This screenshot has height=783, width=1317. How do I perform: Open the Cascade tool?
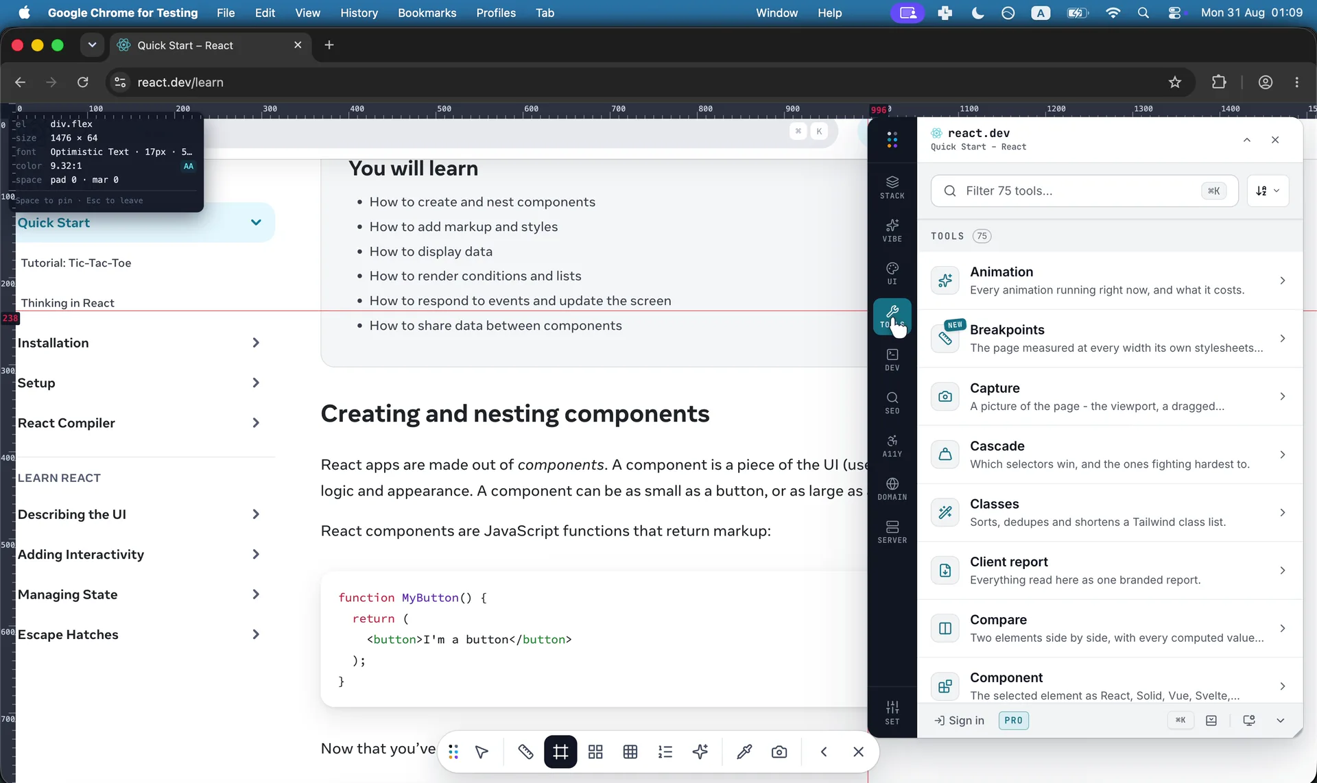(1109, 455)
